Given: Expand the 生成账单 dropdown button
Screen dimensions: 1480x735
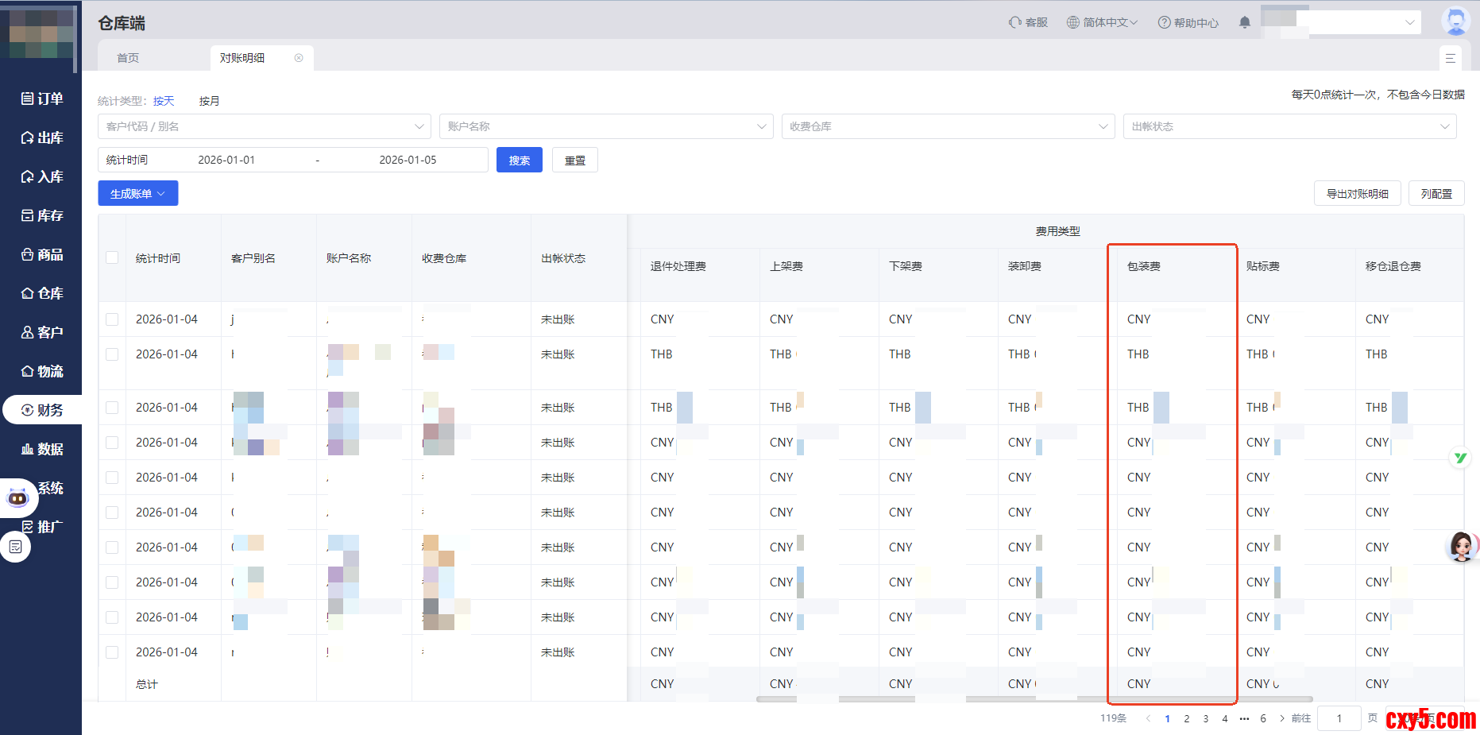Looking at the screenshot, I should tap(138, 194).
